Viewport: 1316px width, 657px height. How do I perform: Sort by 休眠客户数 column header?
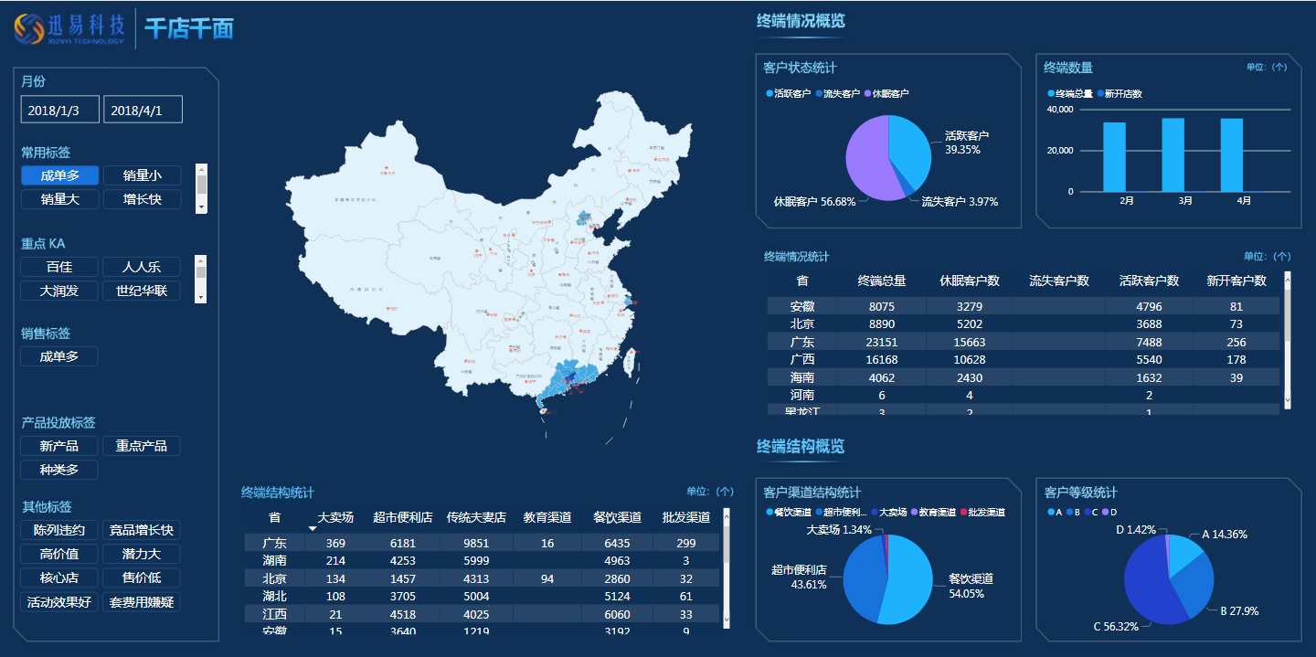click(970, 281)
